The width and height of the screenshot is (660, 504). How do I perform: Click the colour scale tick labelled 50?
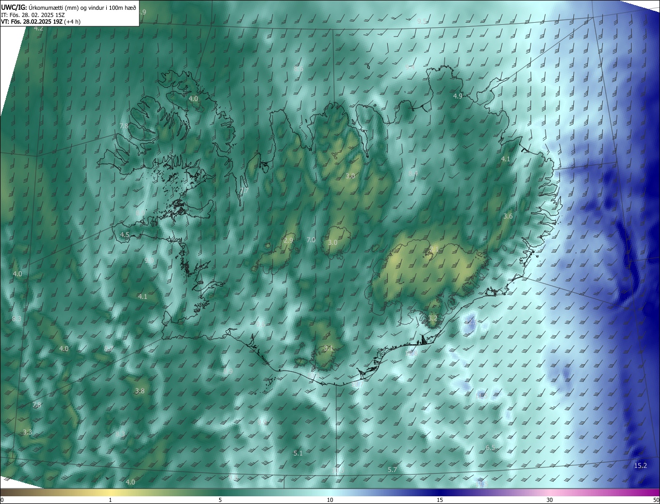tap(655, 500)
